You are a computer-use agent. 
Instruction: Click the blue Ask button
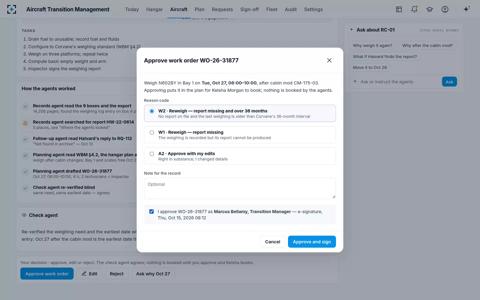449,82
